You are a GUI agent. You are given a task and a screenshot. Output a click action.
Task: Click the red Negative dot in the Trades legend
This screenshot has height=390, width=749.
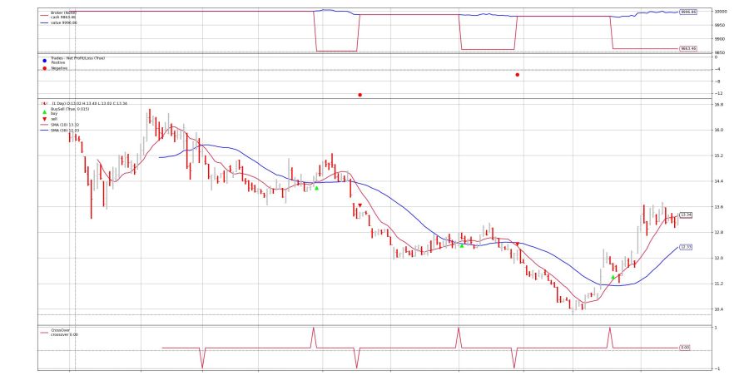point(44,68)
